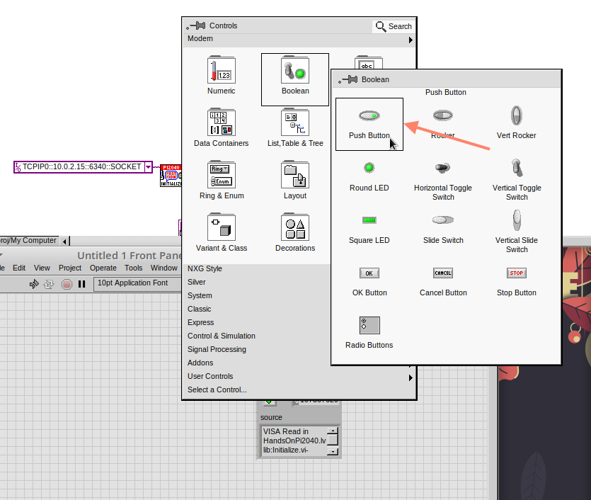This screenshot has height=500, width=591.
Task: Open the Project menu
Action: [70, 268]
